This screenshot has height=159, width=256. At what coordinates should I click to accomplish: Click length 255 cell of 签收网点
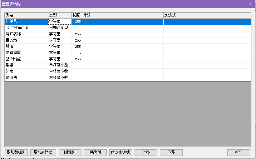tap(76, 59)
